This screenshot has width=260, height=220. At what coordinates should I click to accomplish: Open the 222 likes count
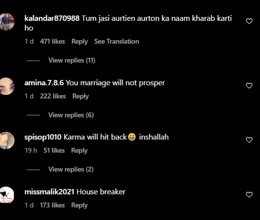point(53,96)
